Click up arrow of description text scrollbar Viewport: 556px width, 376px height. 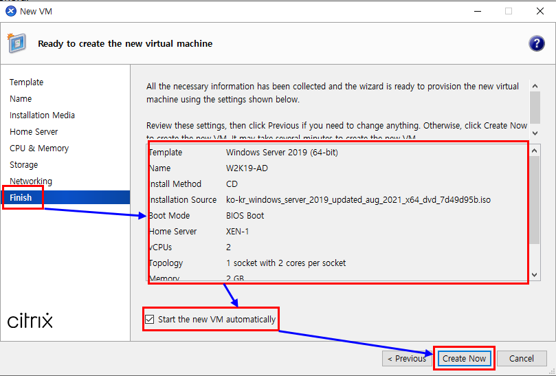tap(535, 86)
